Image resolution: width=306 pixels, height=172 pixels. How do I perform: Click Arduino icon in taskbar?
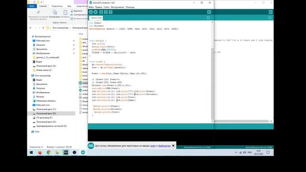[83, 152]
